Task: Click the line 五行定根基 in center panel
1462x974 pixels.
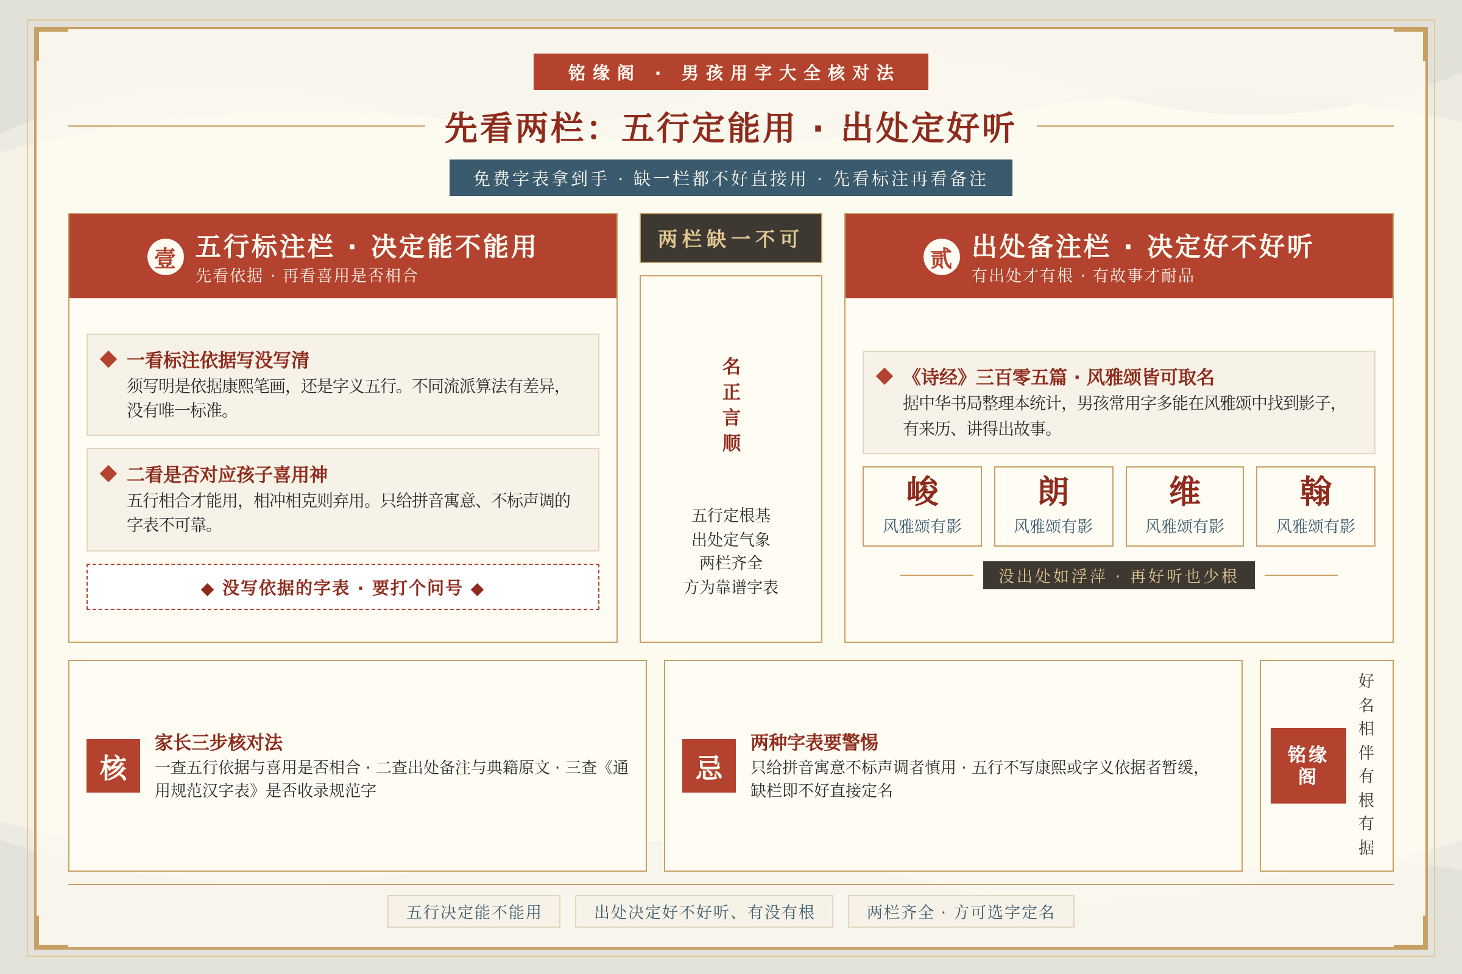Action: (x=731, y=515)
